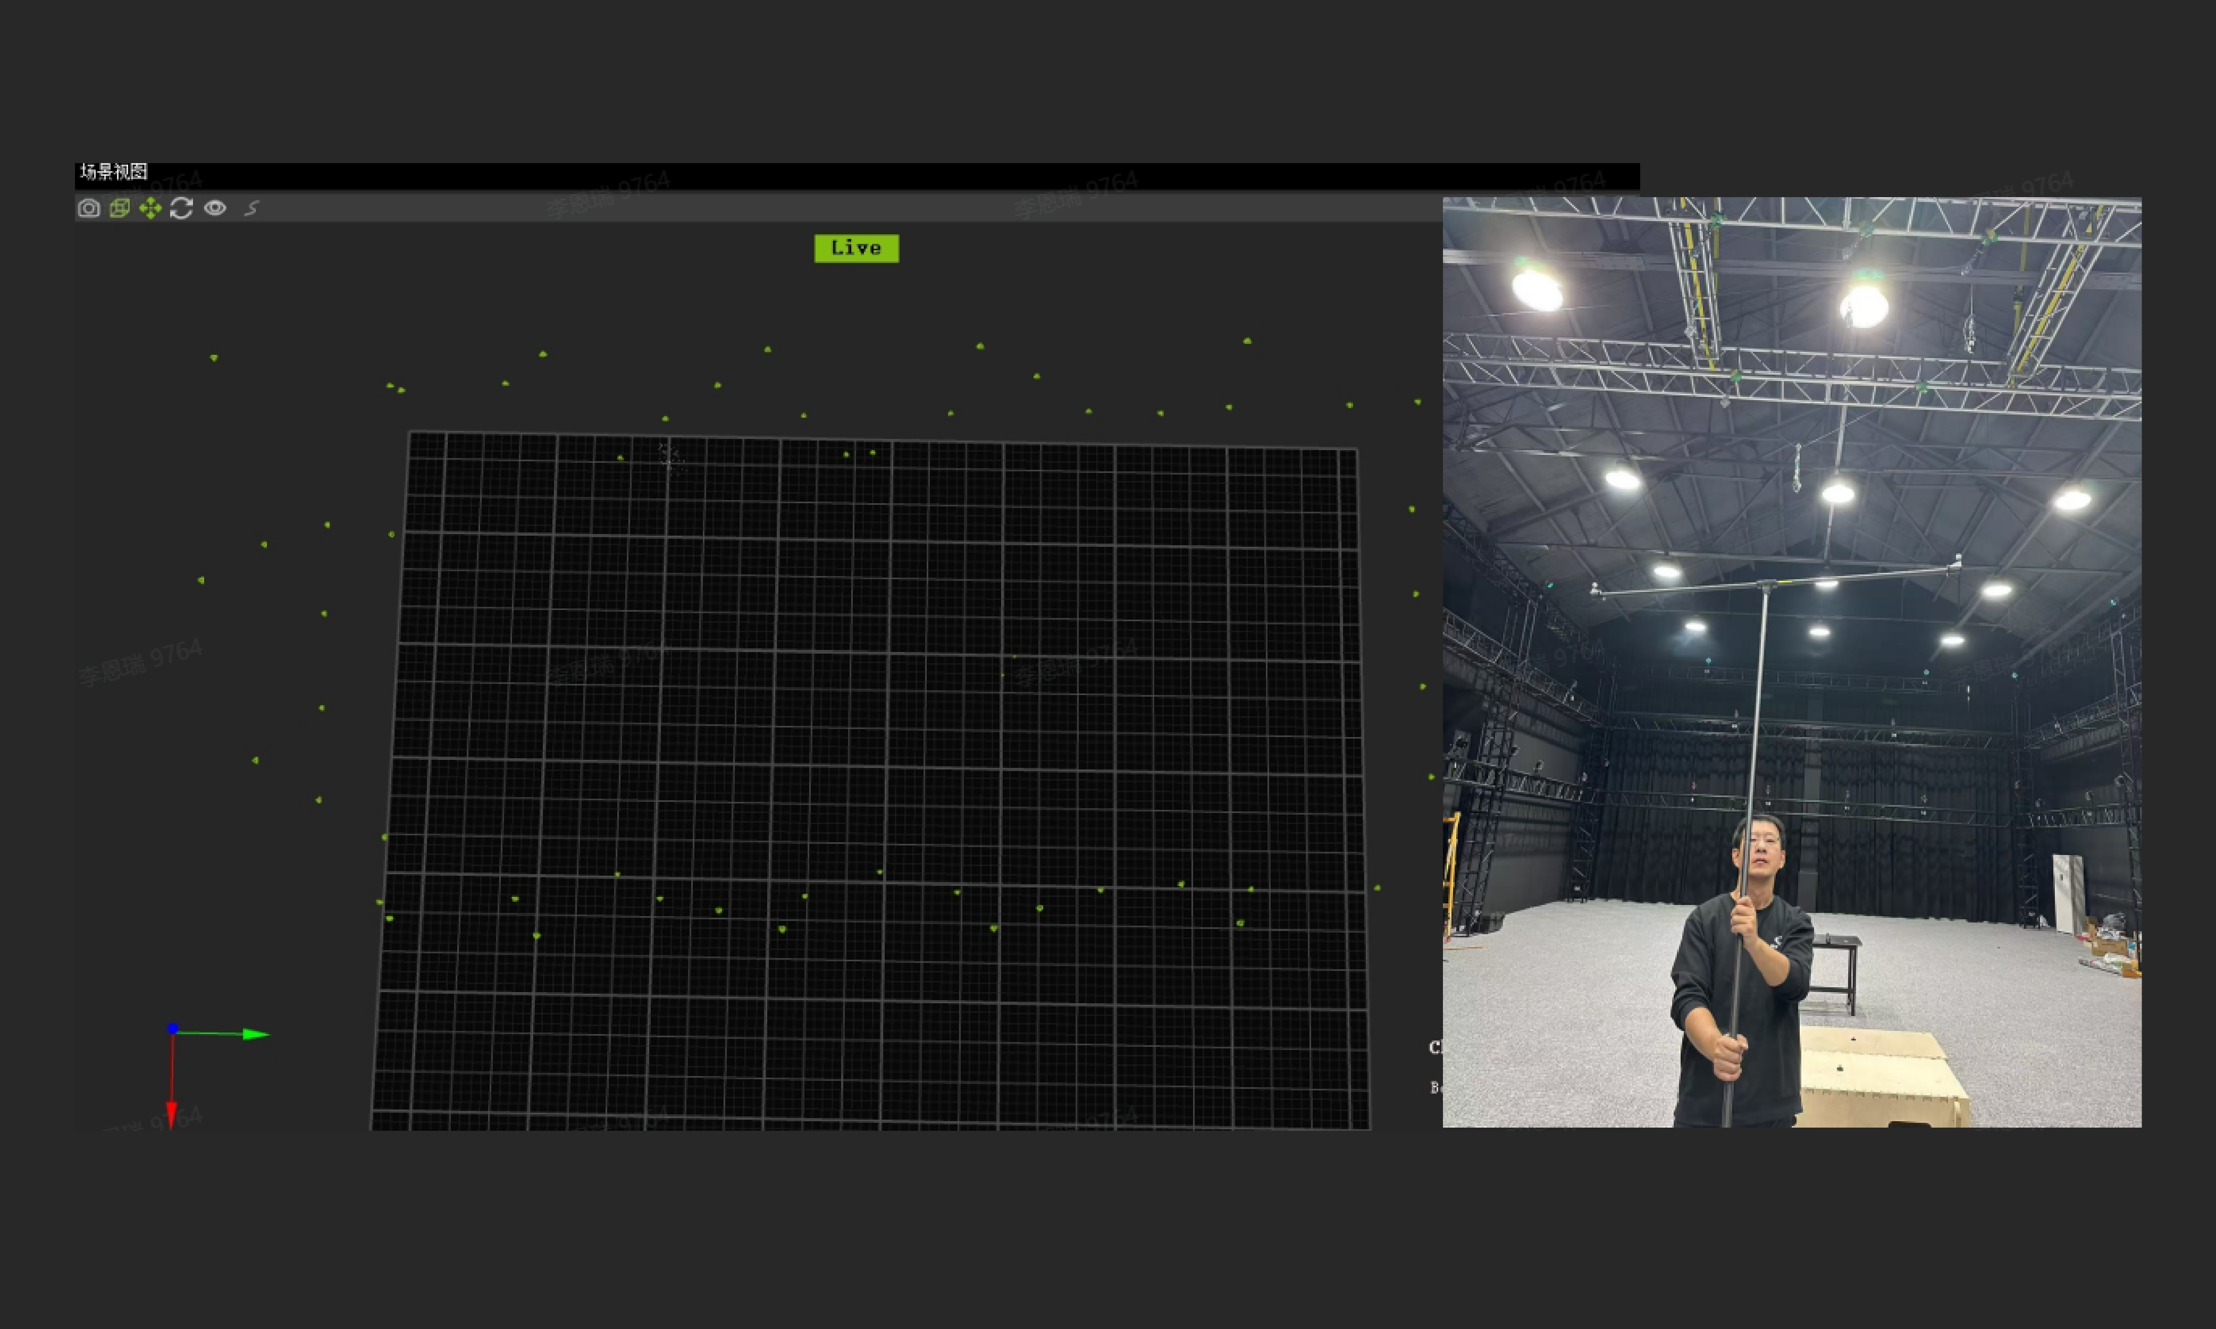Toggle the eye visibility icon
This screenshot has height=1329, width=2216.
tap(215, 209)
